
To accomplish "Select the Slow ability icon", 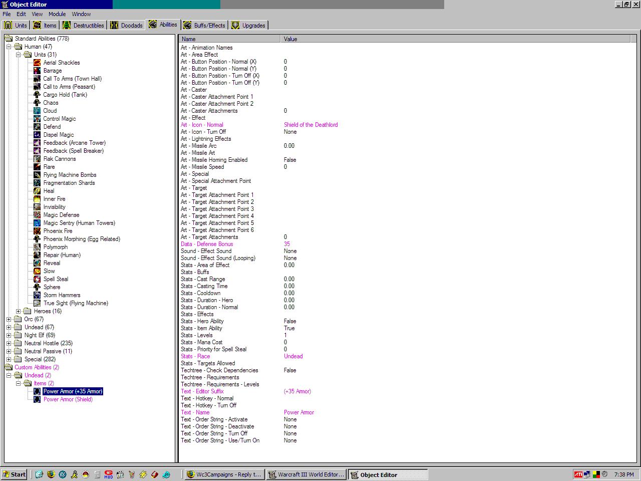I will point(37,271).
